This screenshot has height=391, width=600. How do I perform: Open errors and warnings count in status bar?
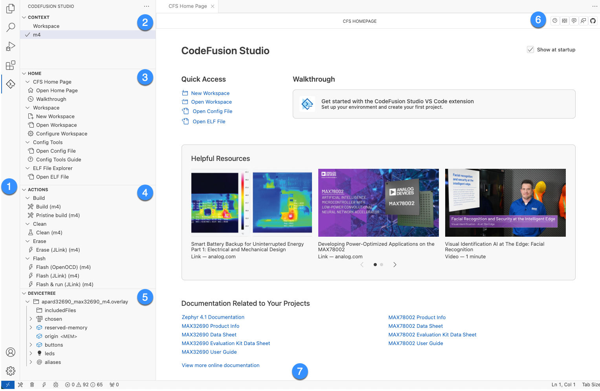point(84,385)
